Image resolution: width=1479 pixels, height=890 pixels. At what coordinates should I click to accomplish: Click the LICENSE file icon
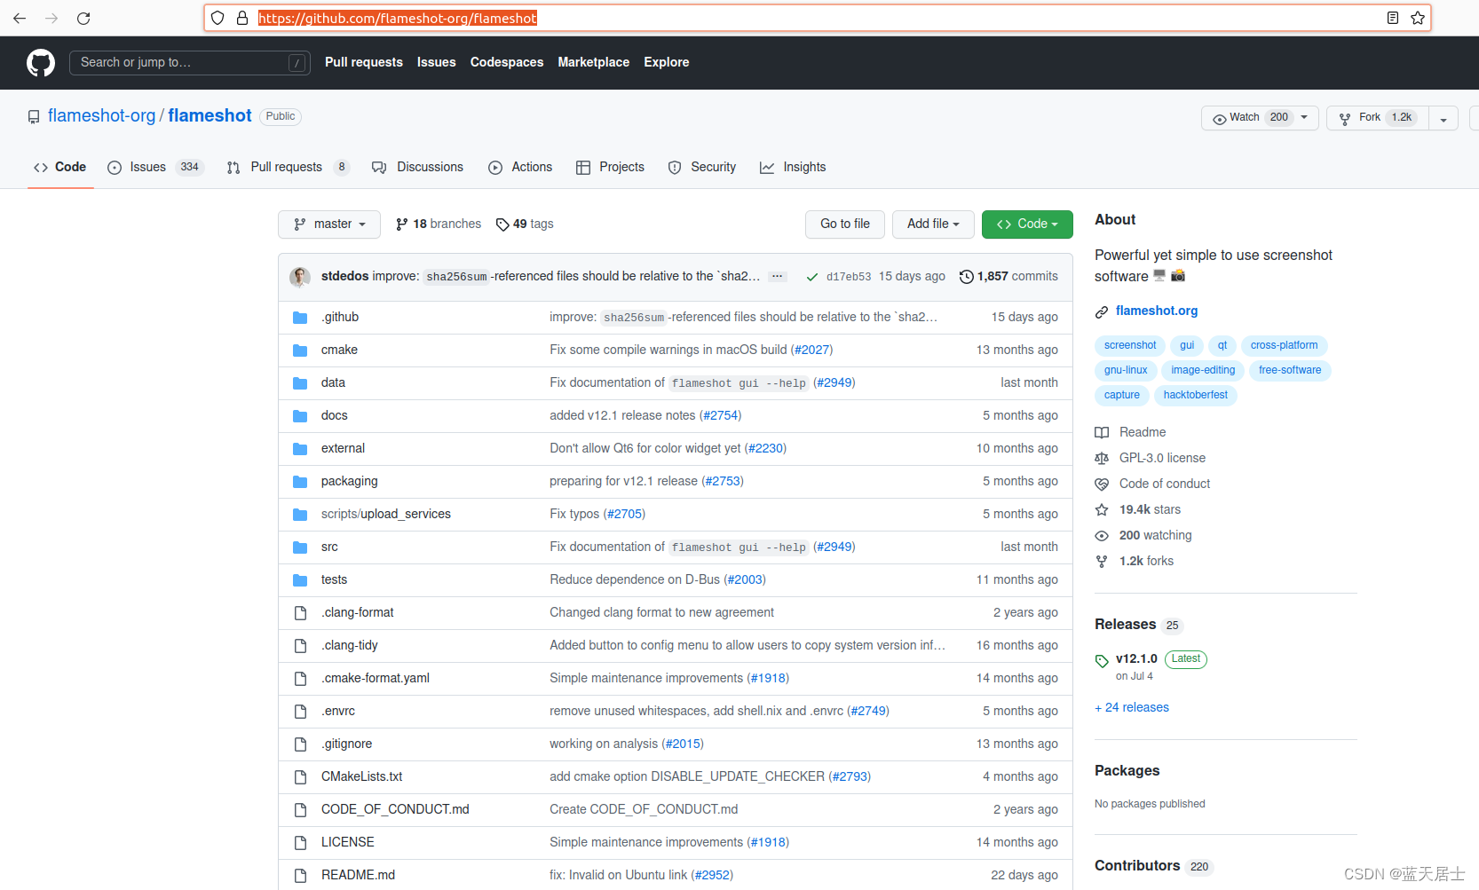coord(300,843)
